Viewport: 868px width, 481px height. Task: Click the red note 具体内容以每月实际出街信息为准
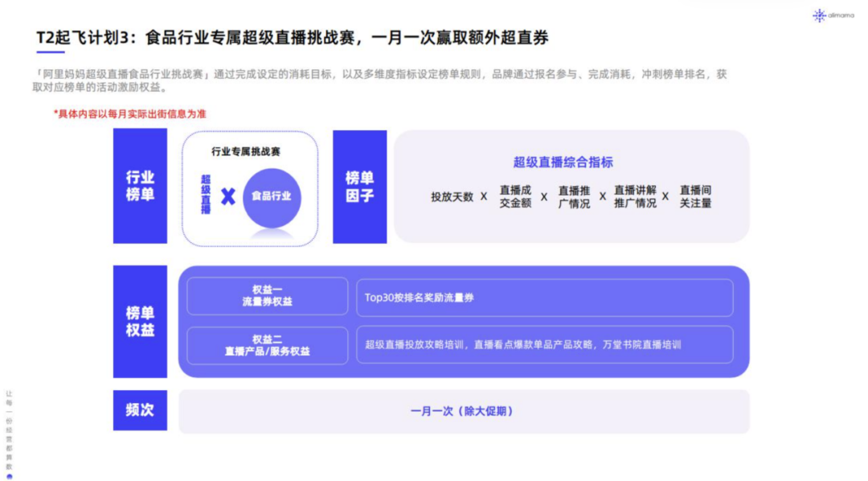129,114
